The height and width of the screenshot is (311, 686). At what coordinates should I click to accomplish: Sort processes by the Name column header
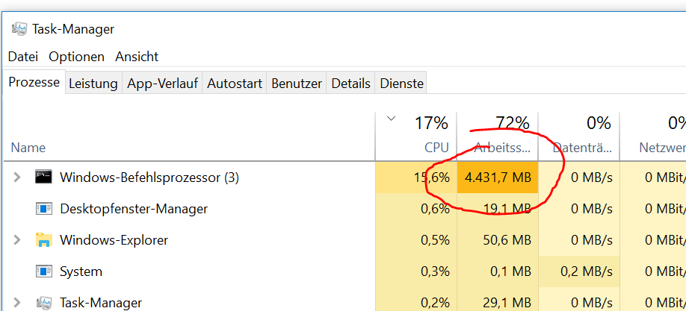tap(28, 148)
